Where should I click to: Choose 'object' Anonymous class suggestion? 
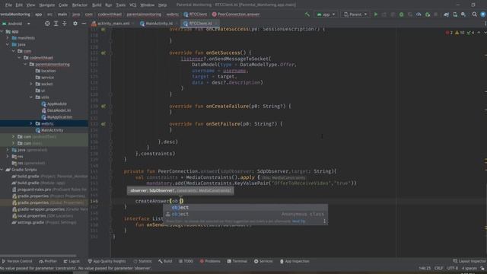[x=245, y=214]
